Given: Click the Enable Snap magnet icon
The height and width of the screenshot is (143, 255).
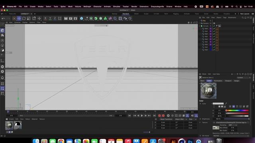Looking at the screenshot, I should (x=2, y=78).
